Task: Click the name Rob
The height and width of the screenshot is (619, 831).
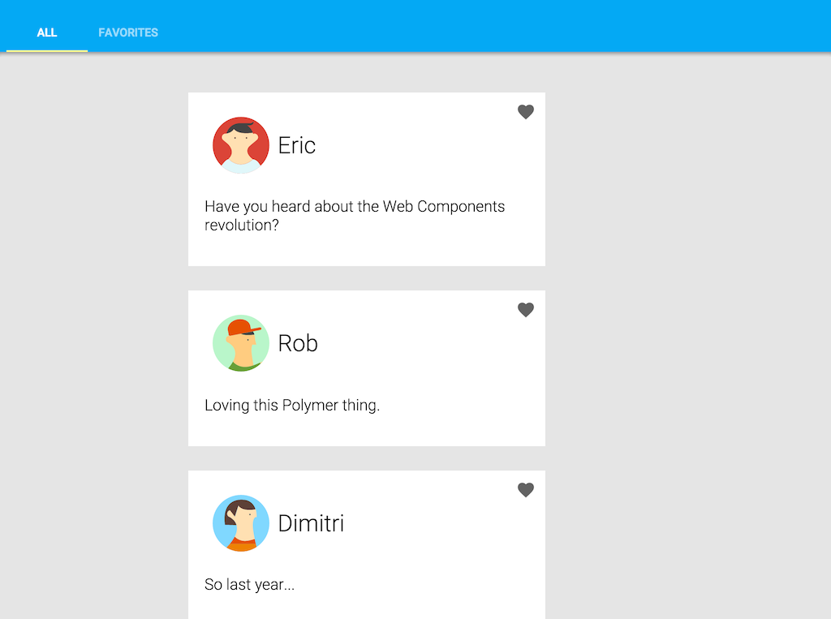Action: tap(298, 343)
